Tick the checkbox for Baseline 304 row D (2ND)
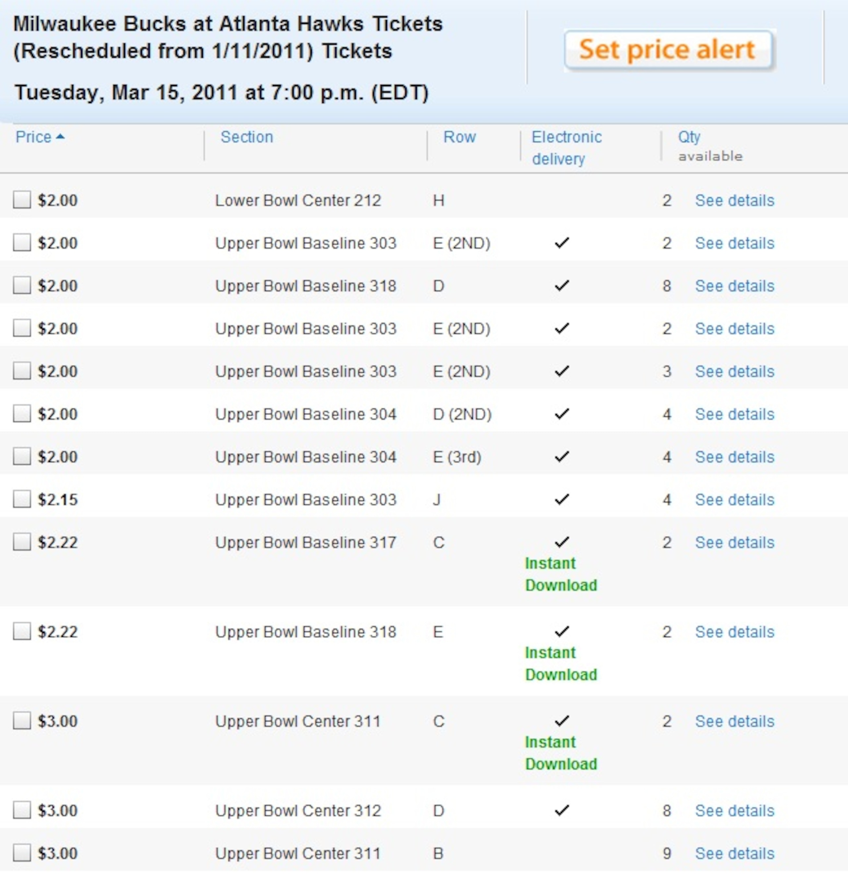 point(22,413)
